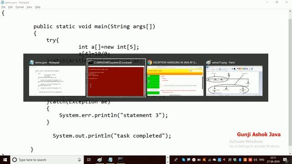
Task: Click the Paint icon in task switcher
Action: (209, 62)
